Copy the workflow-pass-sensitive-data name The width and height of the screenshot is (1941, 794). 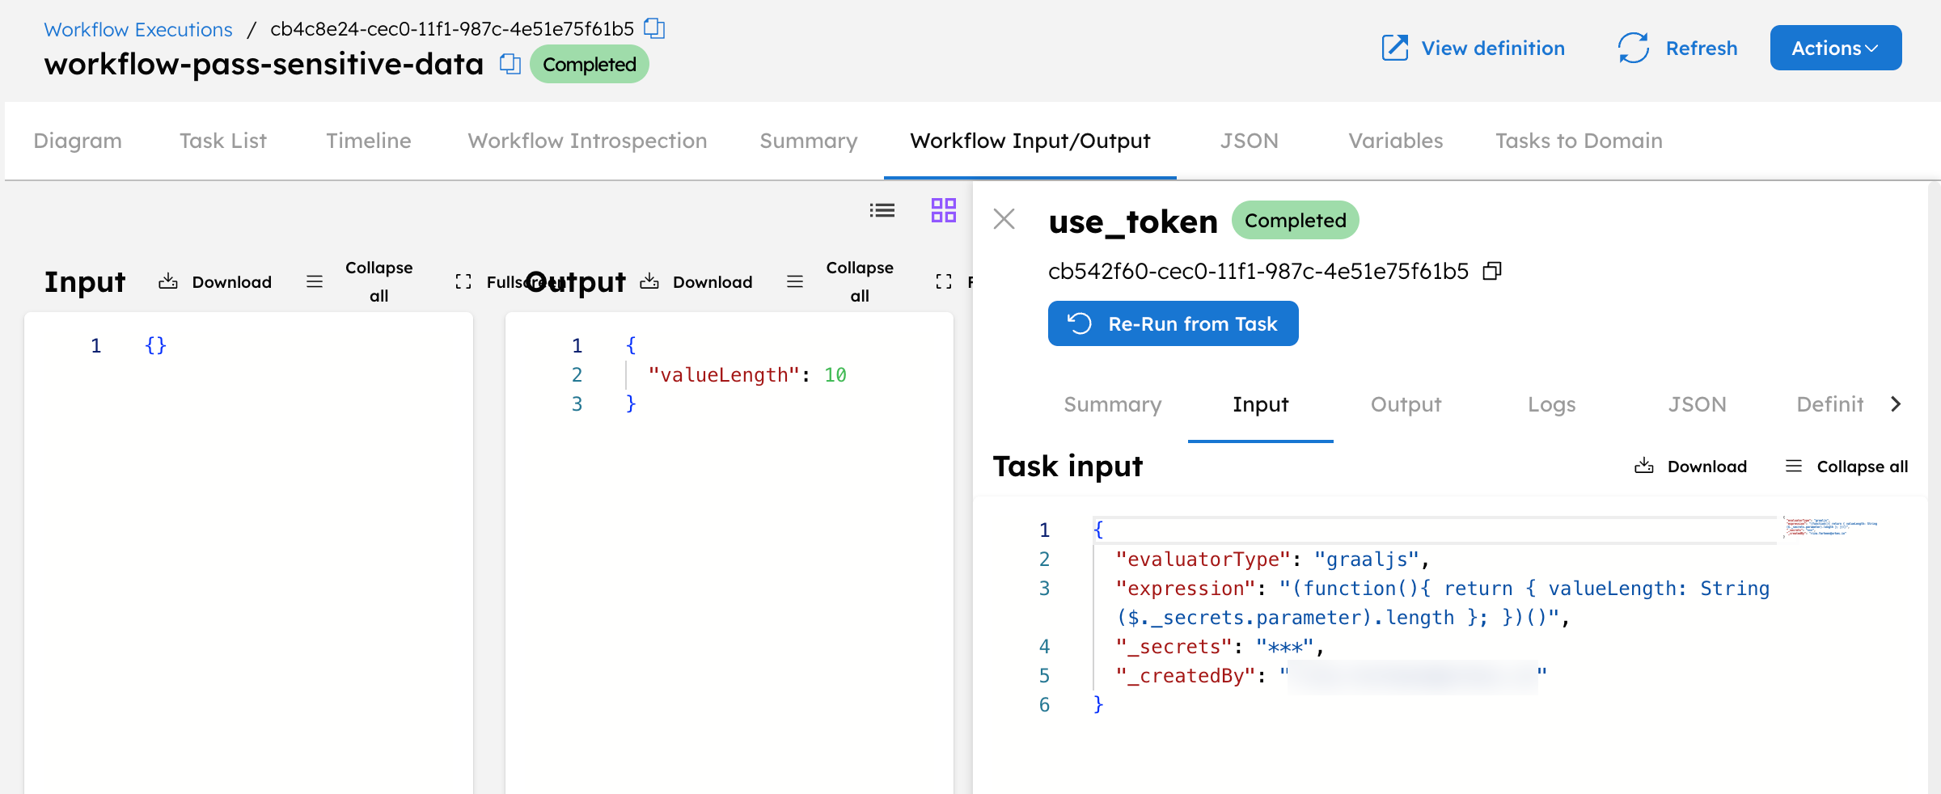coord(510,64)
